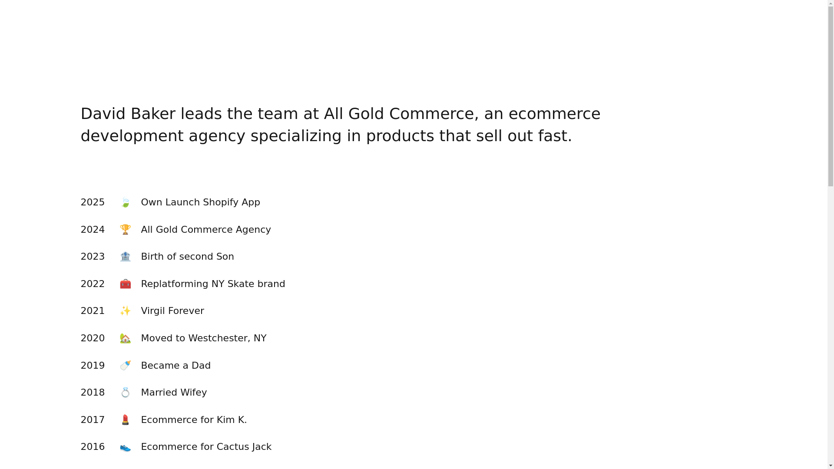Open Ecommerce for Kim K. entry
The image size is (834, 469).
[x=194, y=420]
